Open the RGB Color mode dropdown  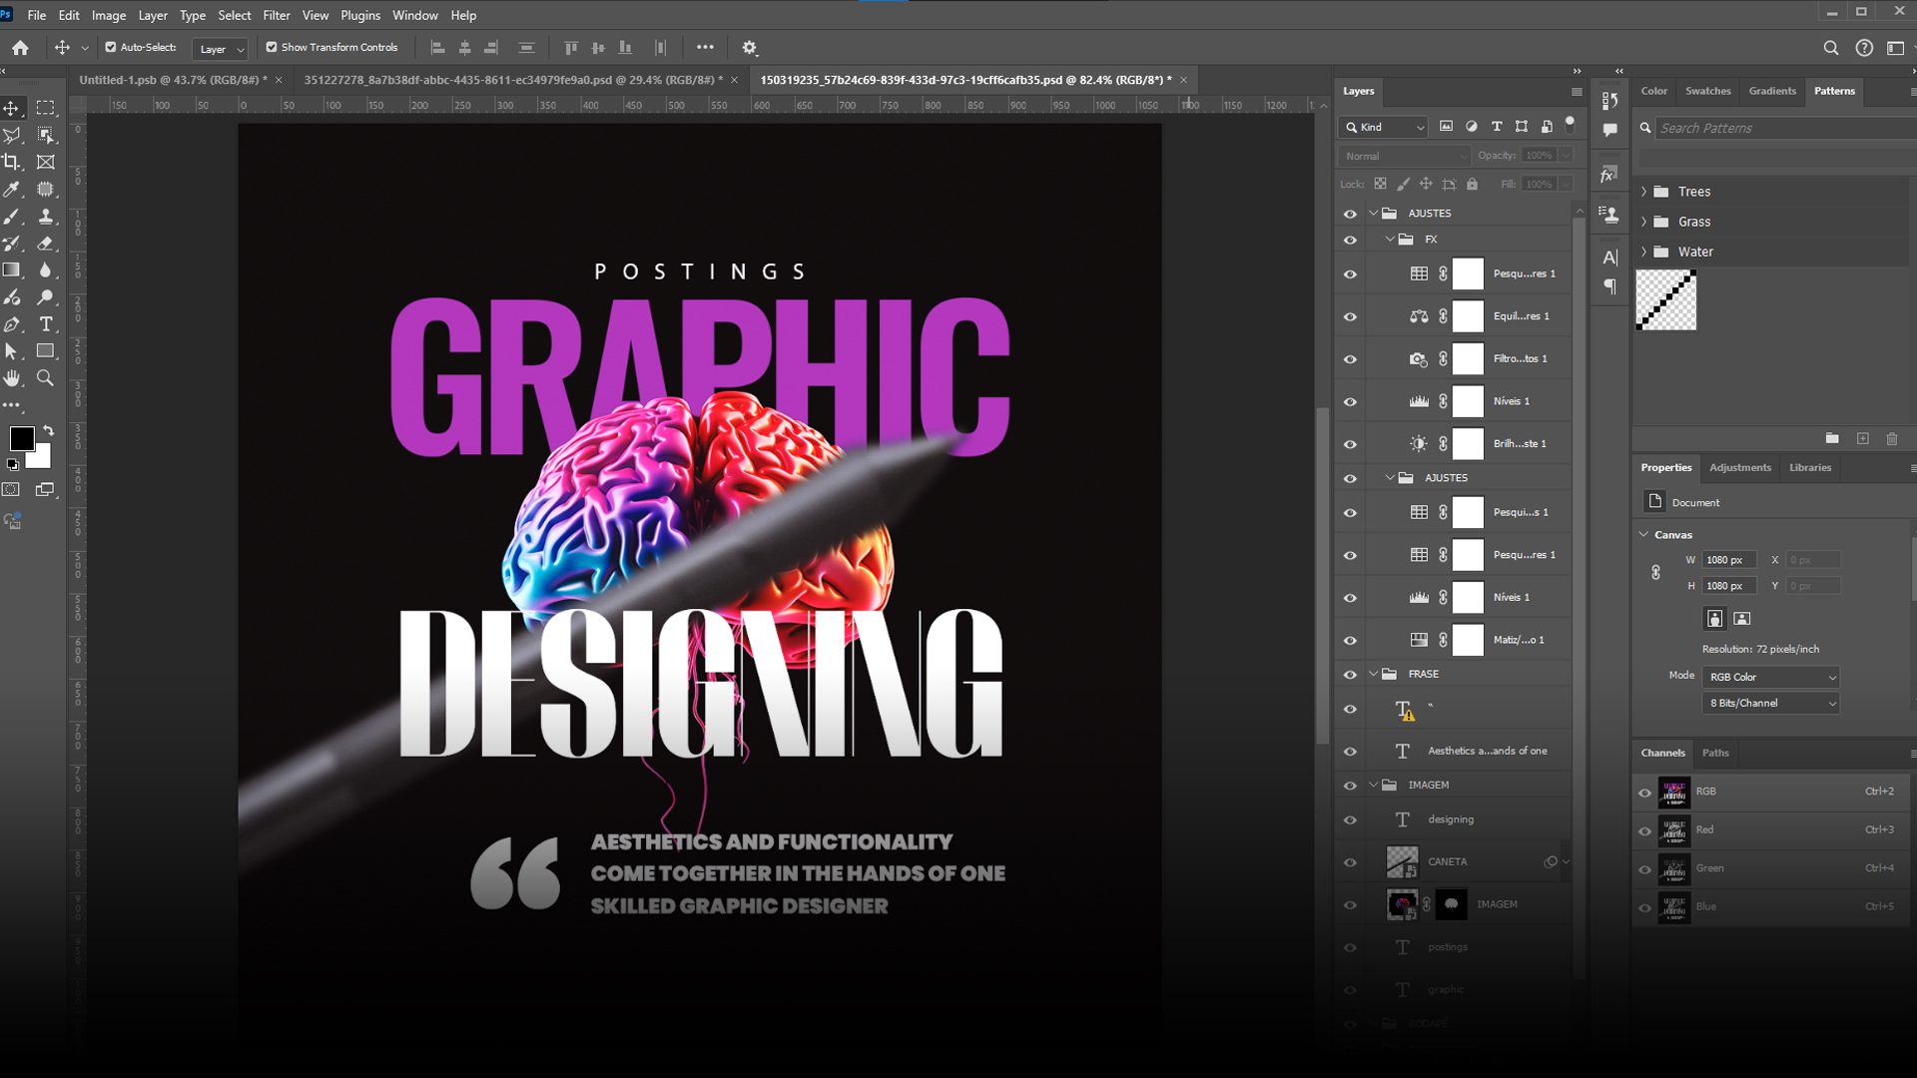[1770, 677]
